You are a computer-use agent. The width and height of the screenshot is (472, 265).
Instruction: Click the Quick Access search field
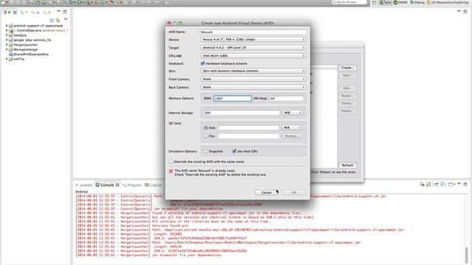point(349,2)
